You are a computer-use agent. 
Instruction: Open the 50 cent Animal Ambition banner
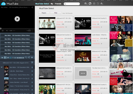click(121, 89)
